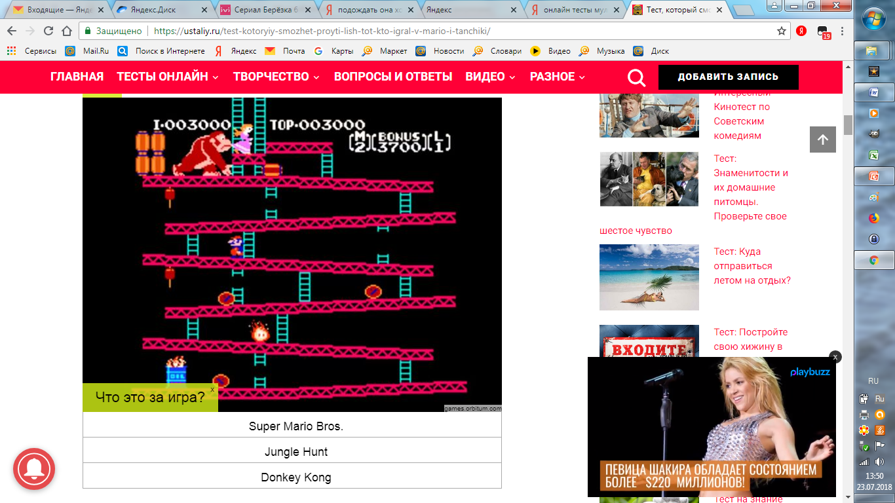Open the 'Новости' bookmark
This screenshot has width=895, height=503.
(440, 50)
